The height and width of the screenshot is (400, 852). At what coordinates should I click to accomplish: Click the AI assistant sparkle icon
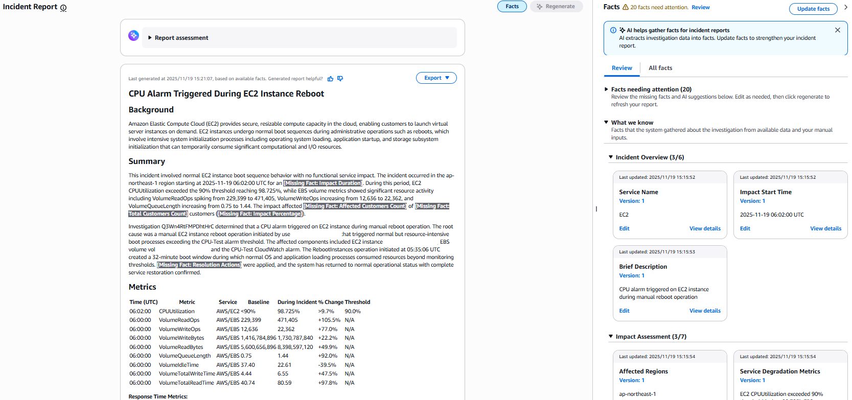click(x=133, y=35)
